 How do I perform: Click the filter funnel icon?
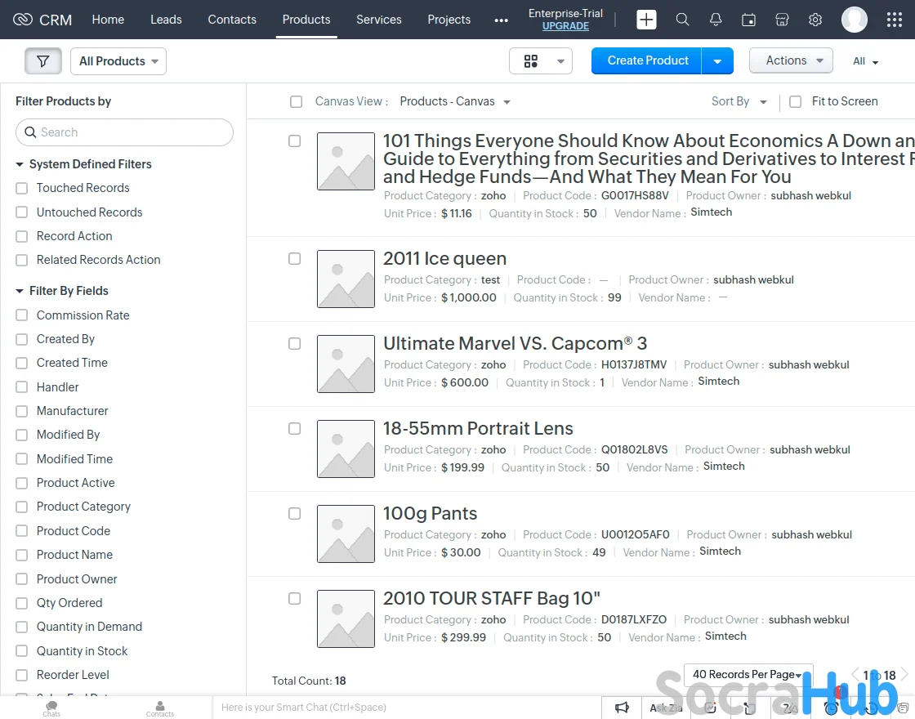pyautogui.click(x=43, y=61)
